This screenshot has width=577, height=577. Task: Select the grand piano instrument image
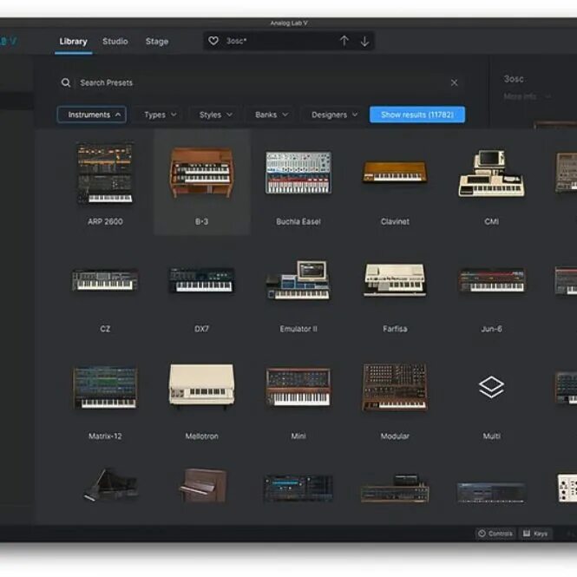click(x=109, y=485)
